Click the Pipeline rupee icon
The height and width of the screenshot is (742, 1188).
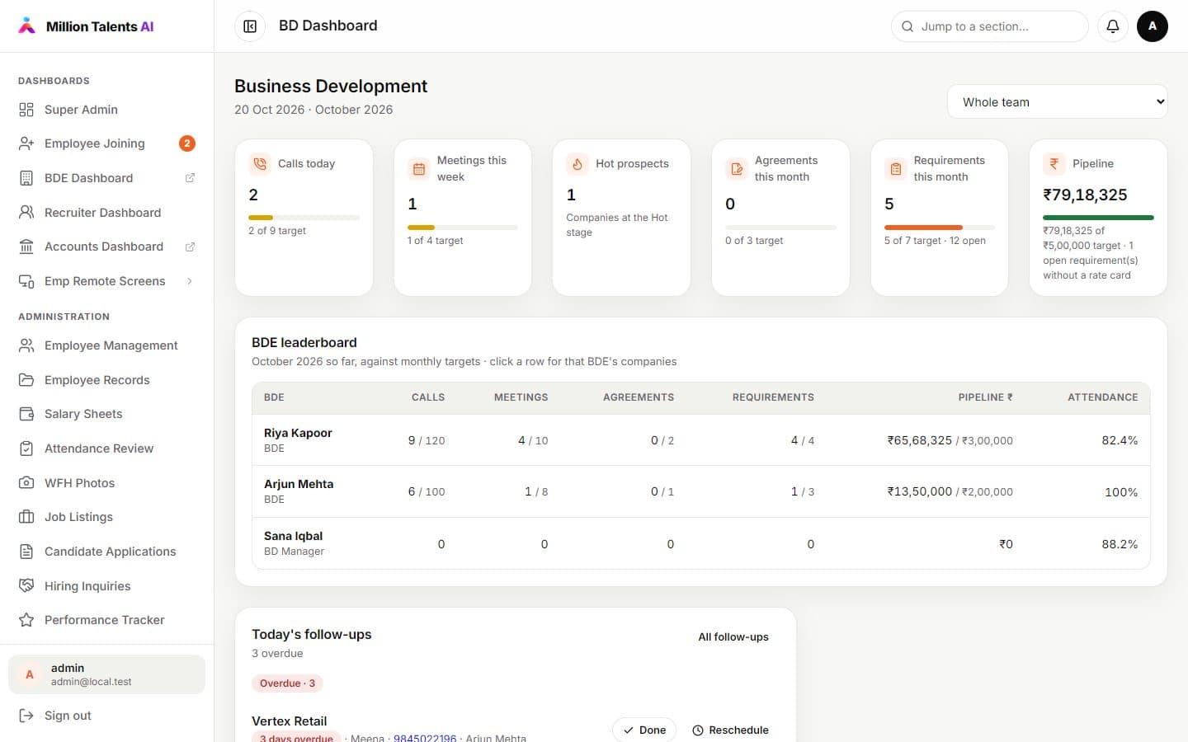point(1054,164)
